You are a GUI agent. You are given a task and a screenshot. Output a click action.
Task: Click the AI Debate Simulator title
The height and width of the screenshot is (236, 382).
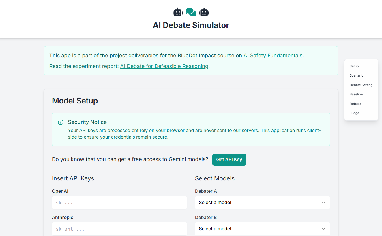tap(191, 25)
